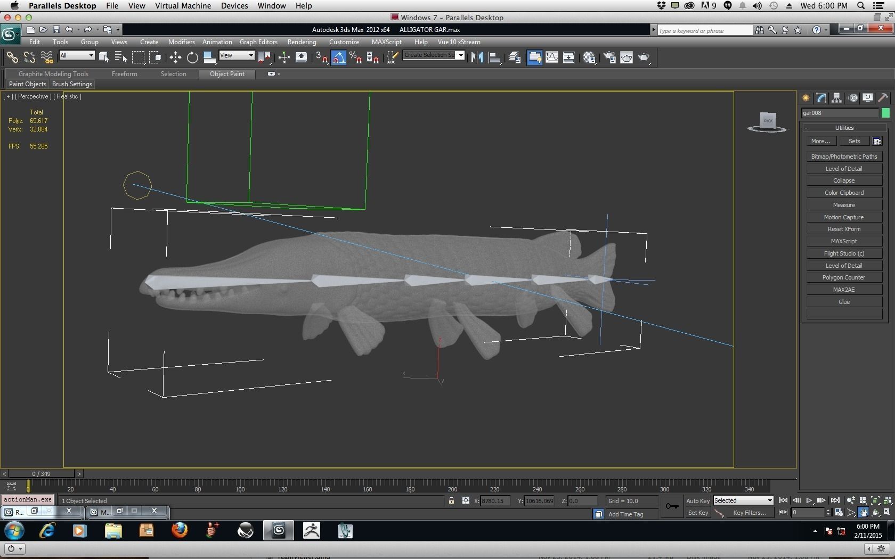Click the Polygon Counter utility button
The width and height of the screenshot is (895, 559).
pos(844,277)
